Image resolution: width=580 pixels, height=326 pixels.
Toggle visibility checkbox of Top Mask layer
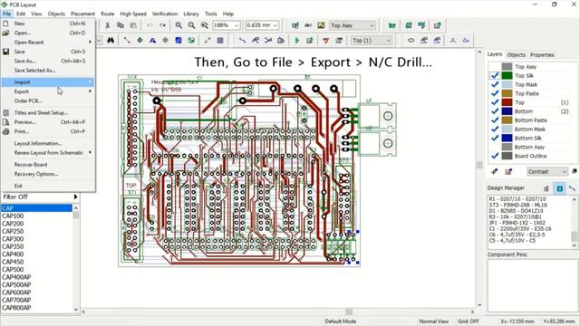coord(495,84)
